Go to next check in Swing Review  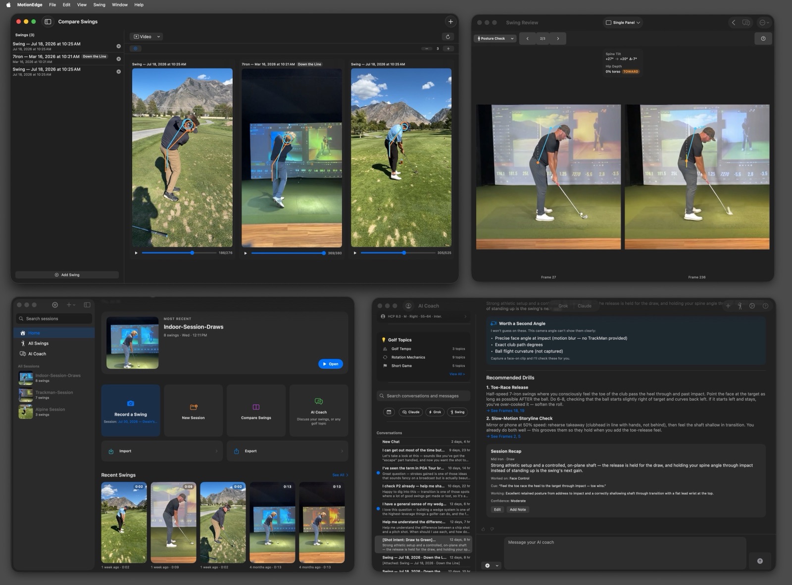(x=558, y=39)
